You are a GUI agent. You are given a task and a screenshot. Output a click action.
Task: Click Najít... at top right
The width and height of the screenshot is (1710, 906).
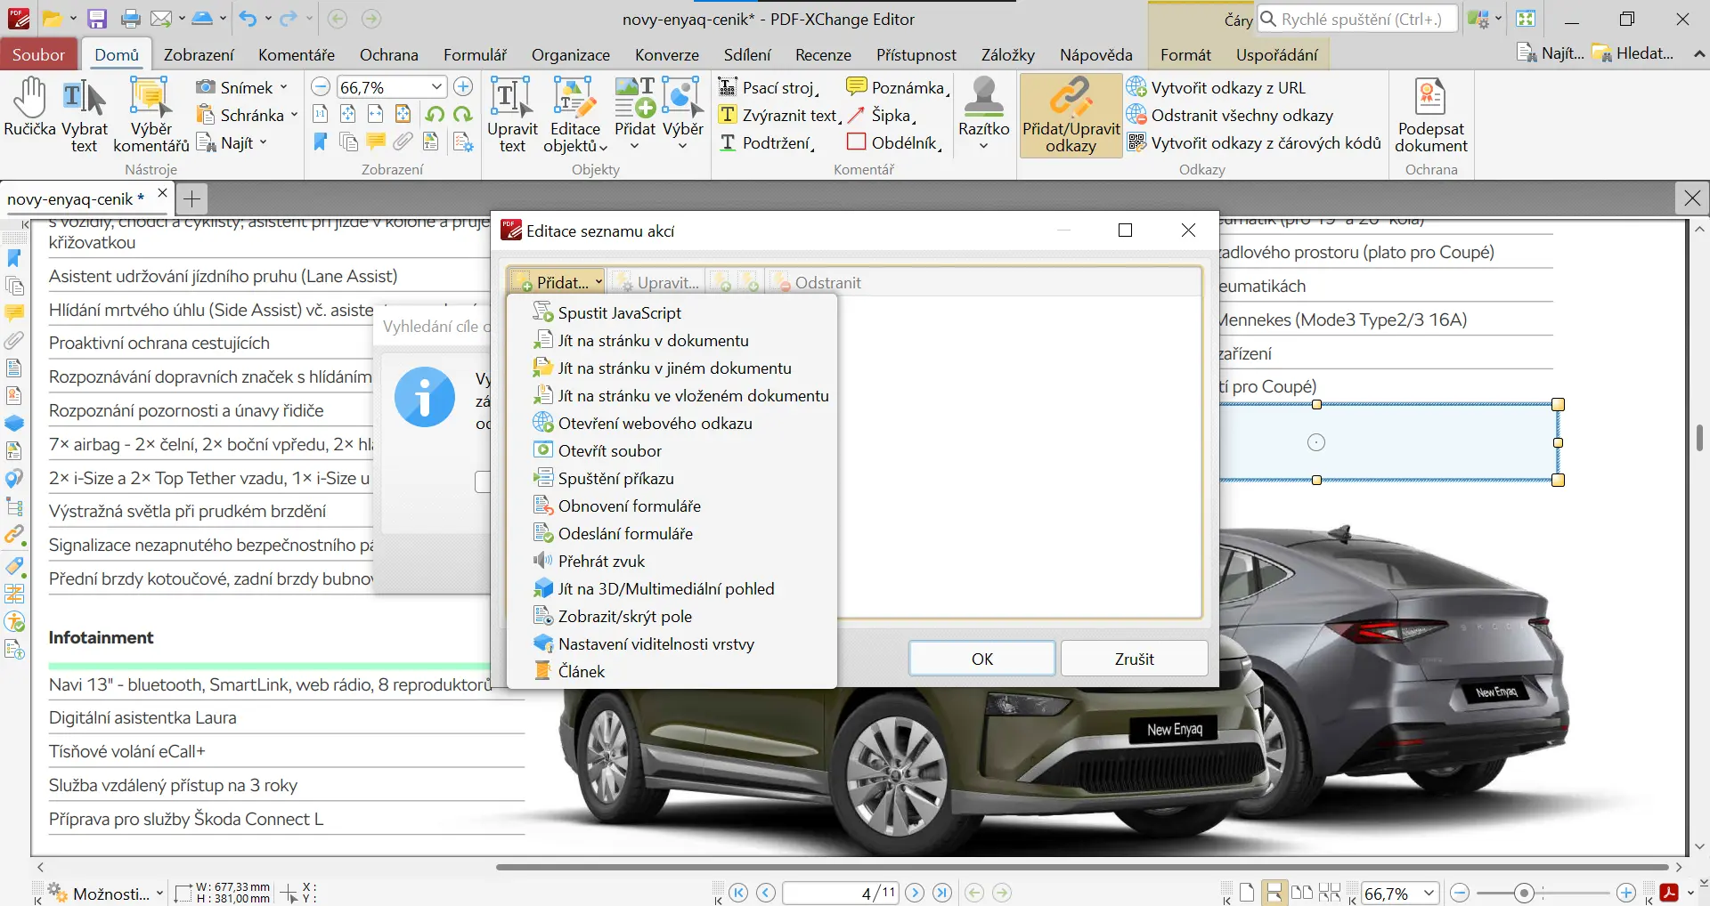coord(1551,53)
